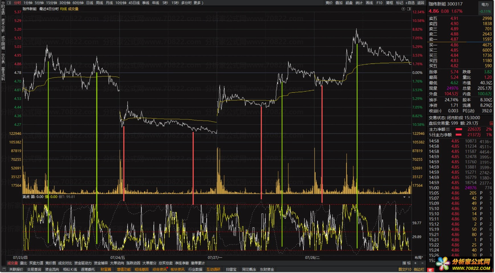
Task: Open 资金流向 in bottom toolbar
Action: 52,269
